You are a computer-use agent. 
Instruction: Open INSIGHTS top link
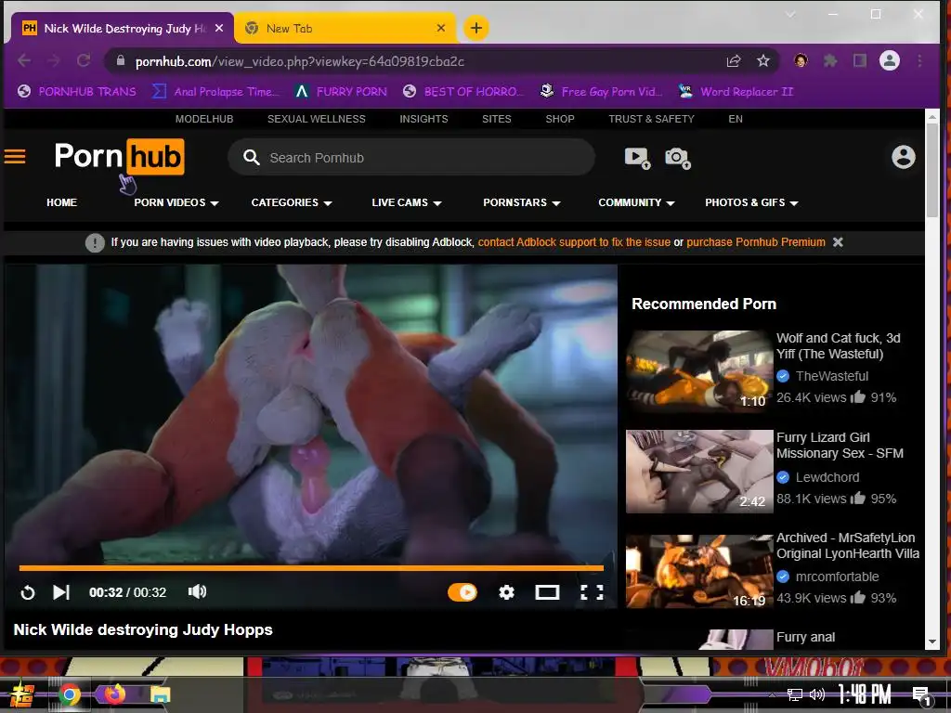coord(423,119)
